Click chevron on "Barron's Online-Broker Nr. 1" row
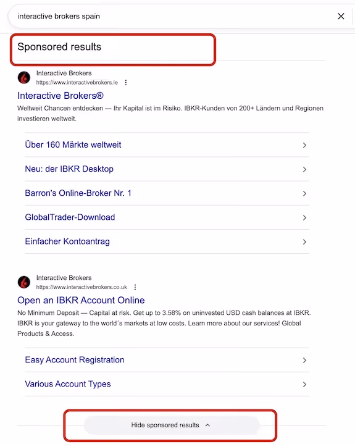The width and height of the screenshot is (355, 444). pos(304,194)
